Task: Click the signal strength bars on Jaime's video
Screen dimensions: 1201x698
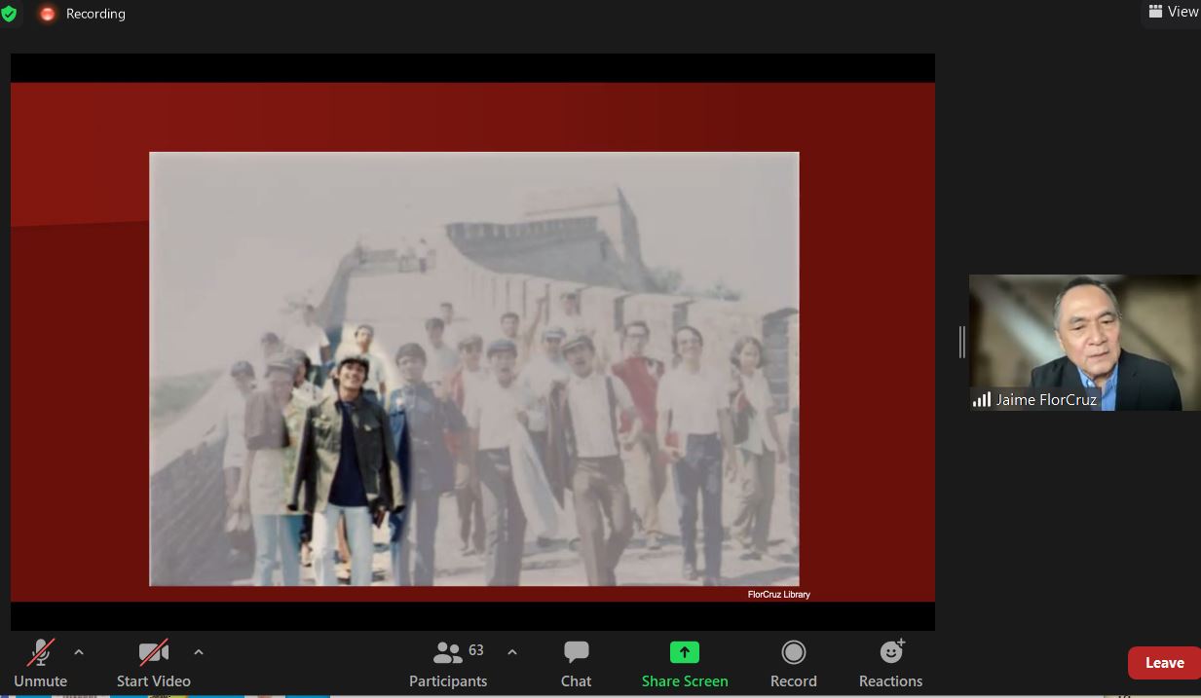Action: [x=982, y=399]
